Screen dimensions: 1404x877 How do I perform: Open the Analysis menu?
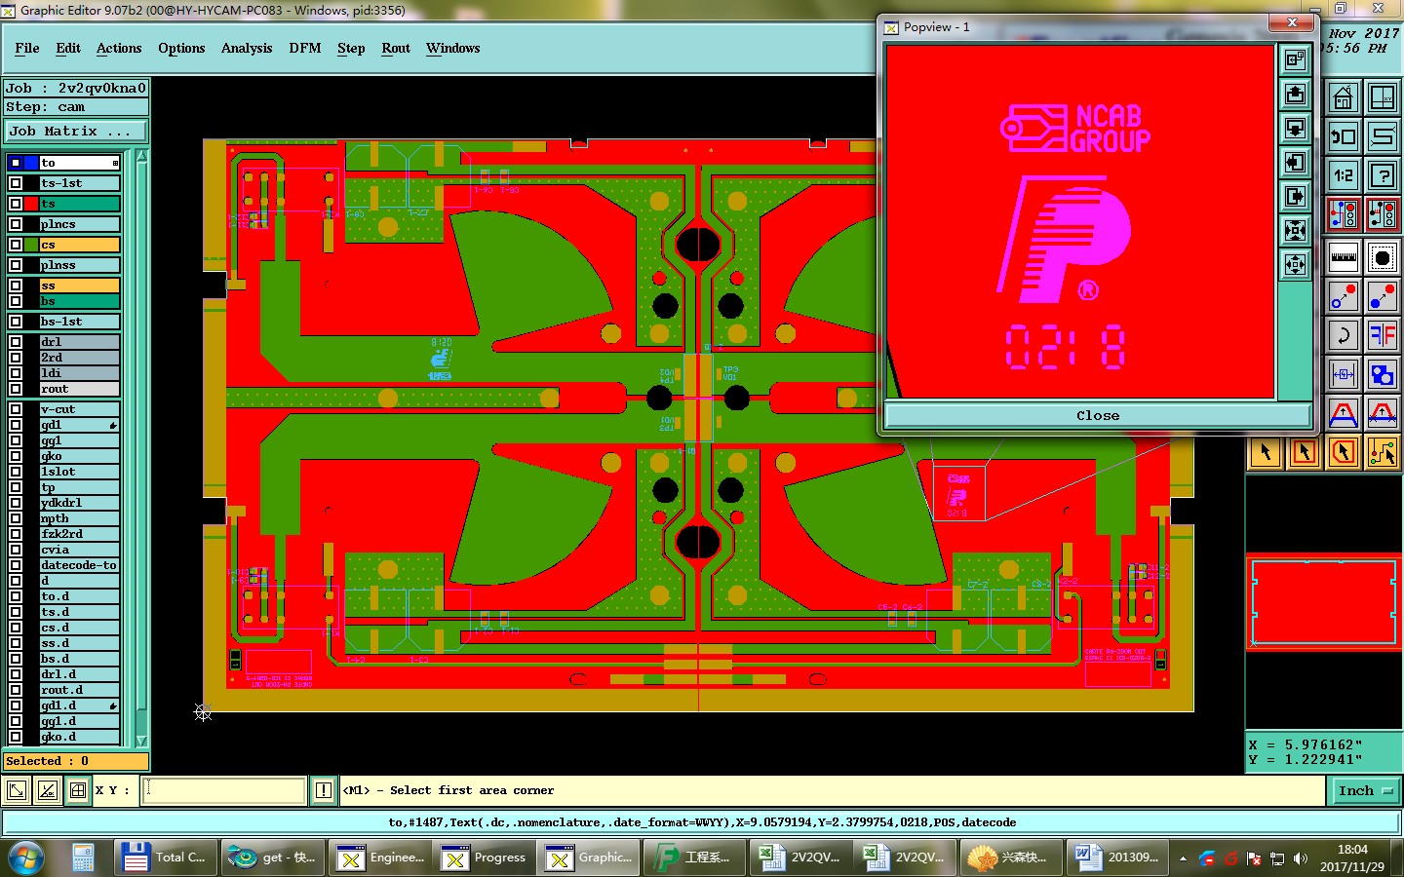(247, 48)
